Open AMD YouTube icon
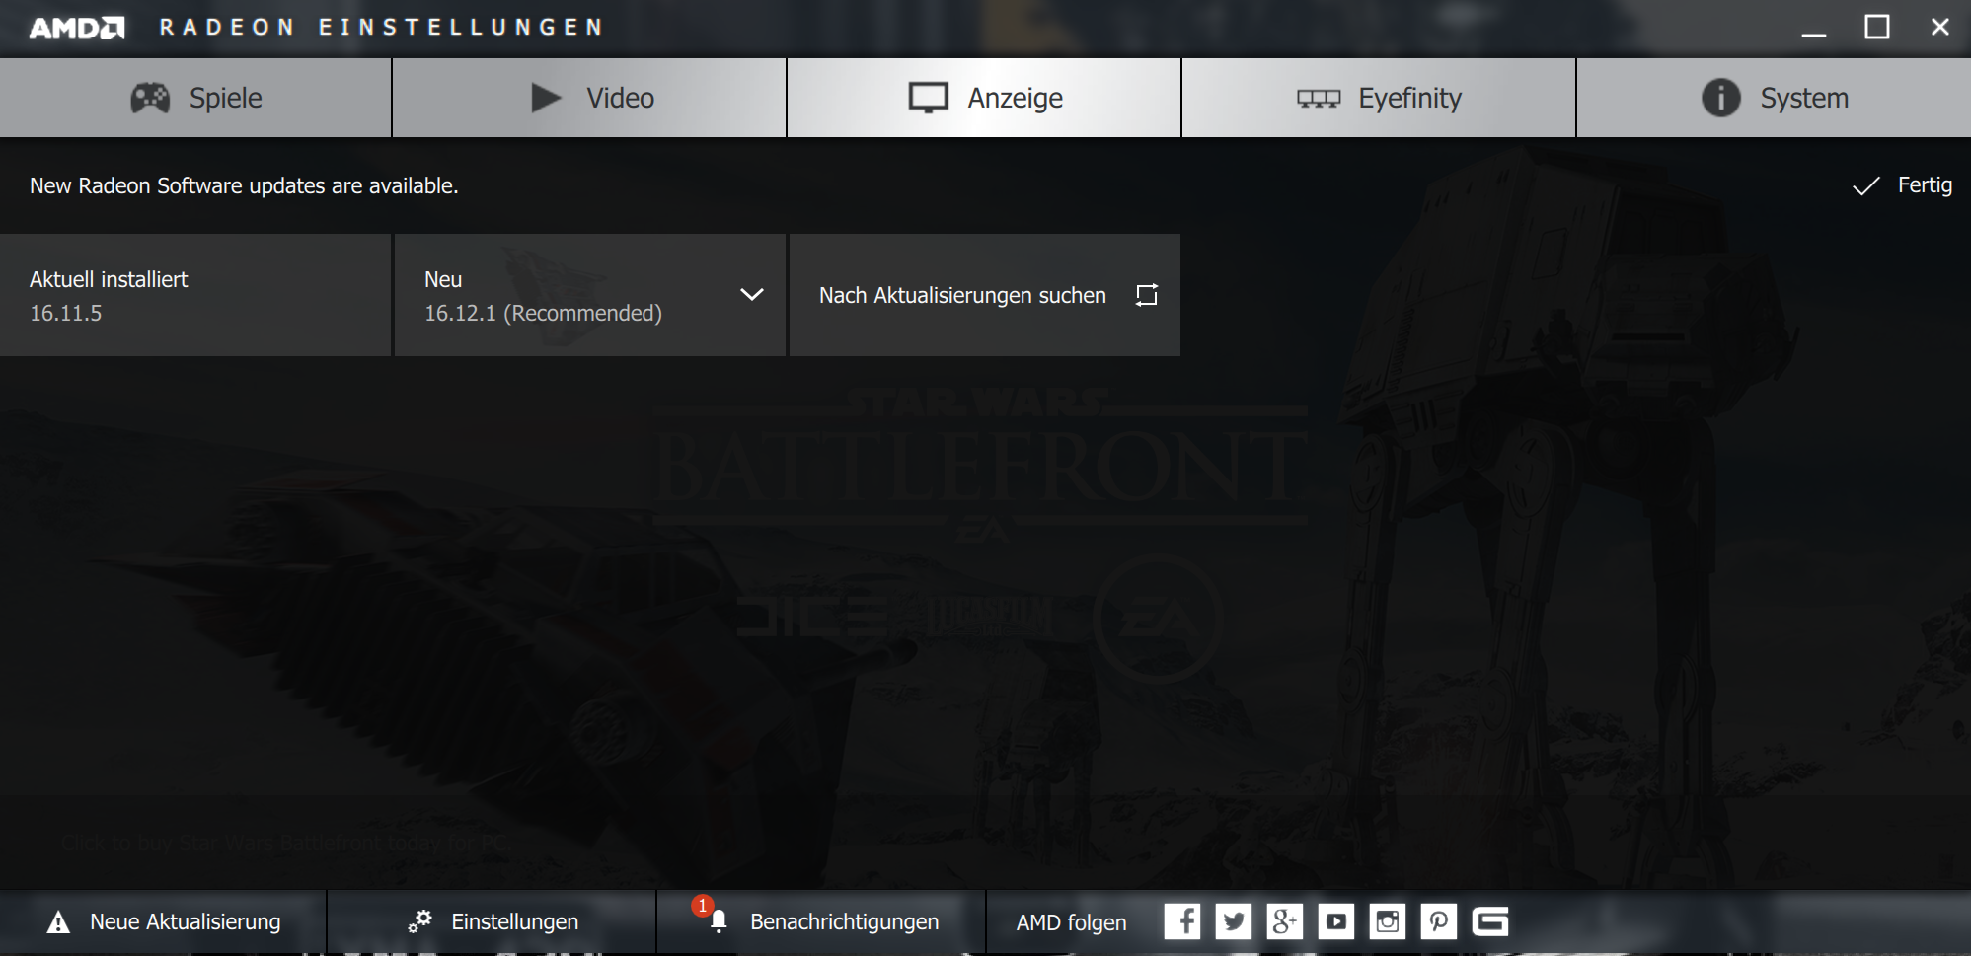The width and height of the screenshot is (1971, 956). pyautogui.click(x=1336, y=921)
